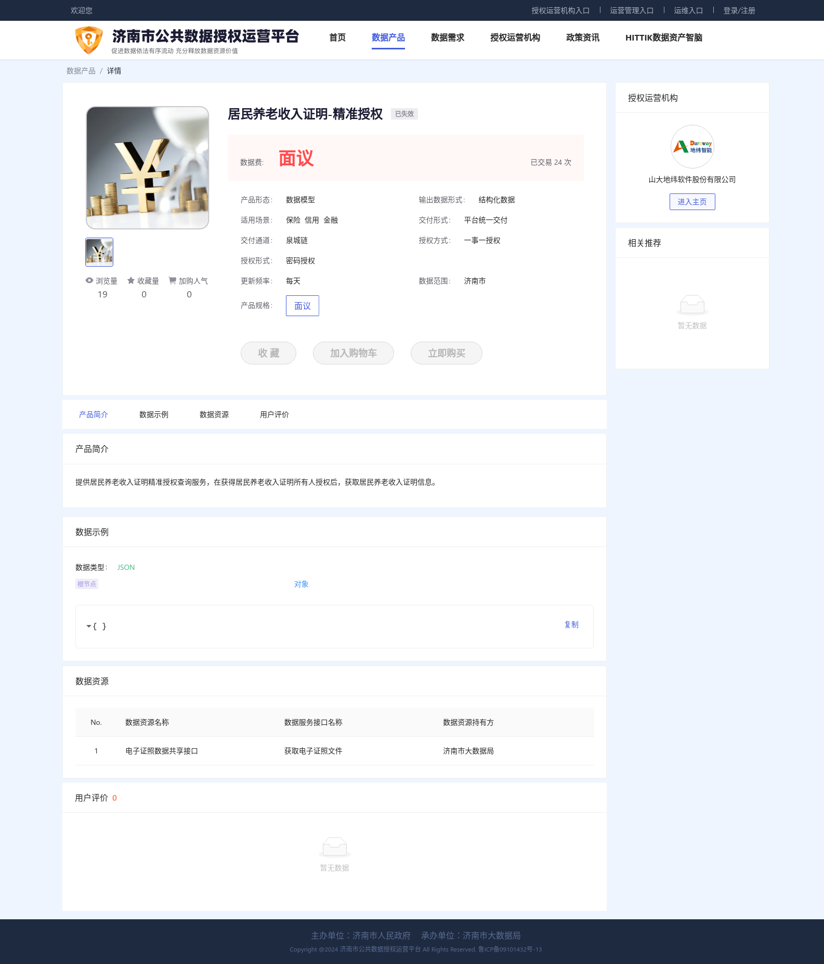Click 复制 to copy the JSON sample
824x964 pixels.
coord(571,624)
